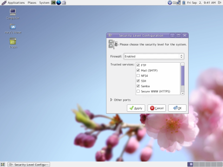The height and width of the screenshot is (167, 223).
Task: Open the Home folder desktop icon
Action: (x=13, y=29)
